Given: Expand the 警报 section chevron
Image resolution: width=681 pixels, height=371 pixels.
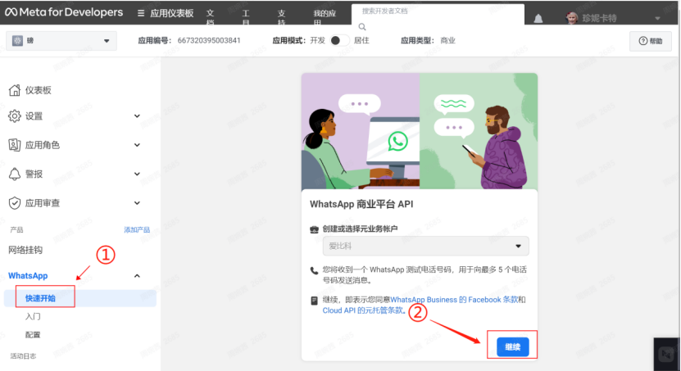Looking at the screenshot, I should click(x=137, y=174).
